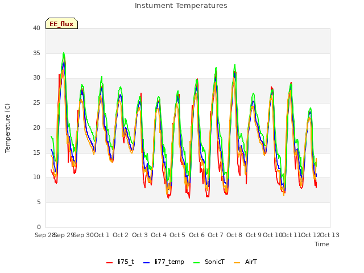364x273 pixels.
Task: Click the Oct 1 x-axis tick label
Action: (101, 235)
